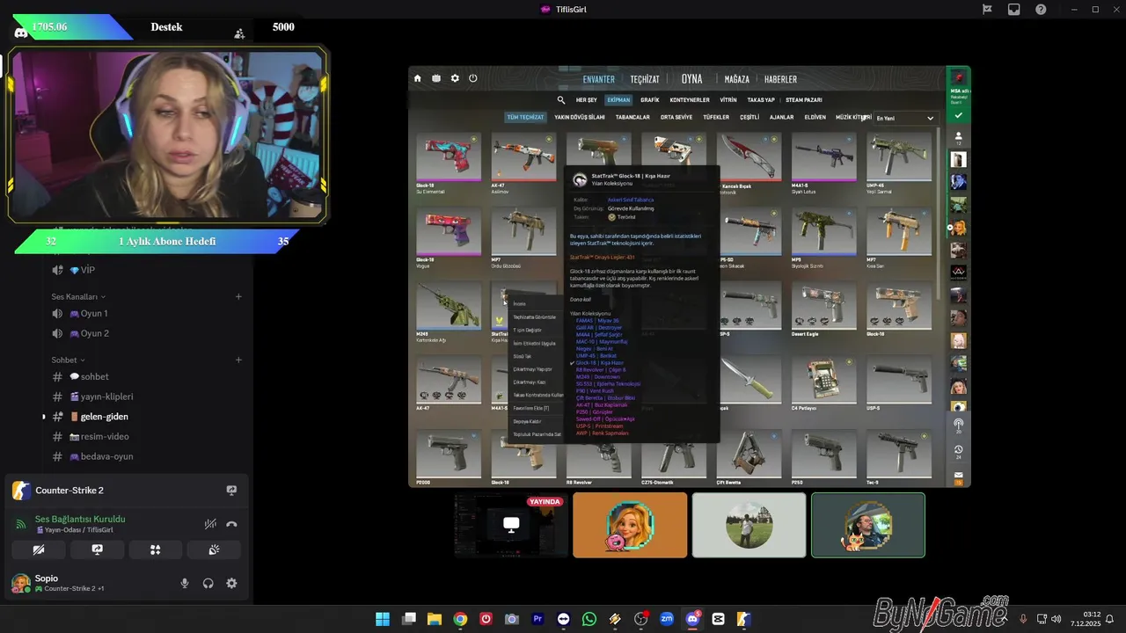
Task: Click the CS2 quit power icon
Action: [x=473, y=78]
